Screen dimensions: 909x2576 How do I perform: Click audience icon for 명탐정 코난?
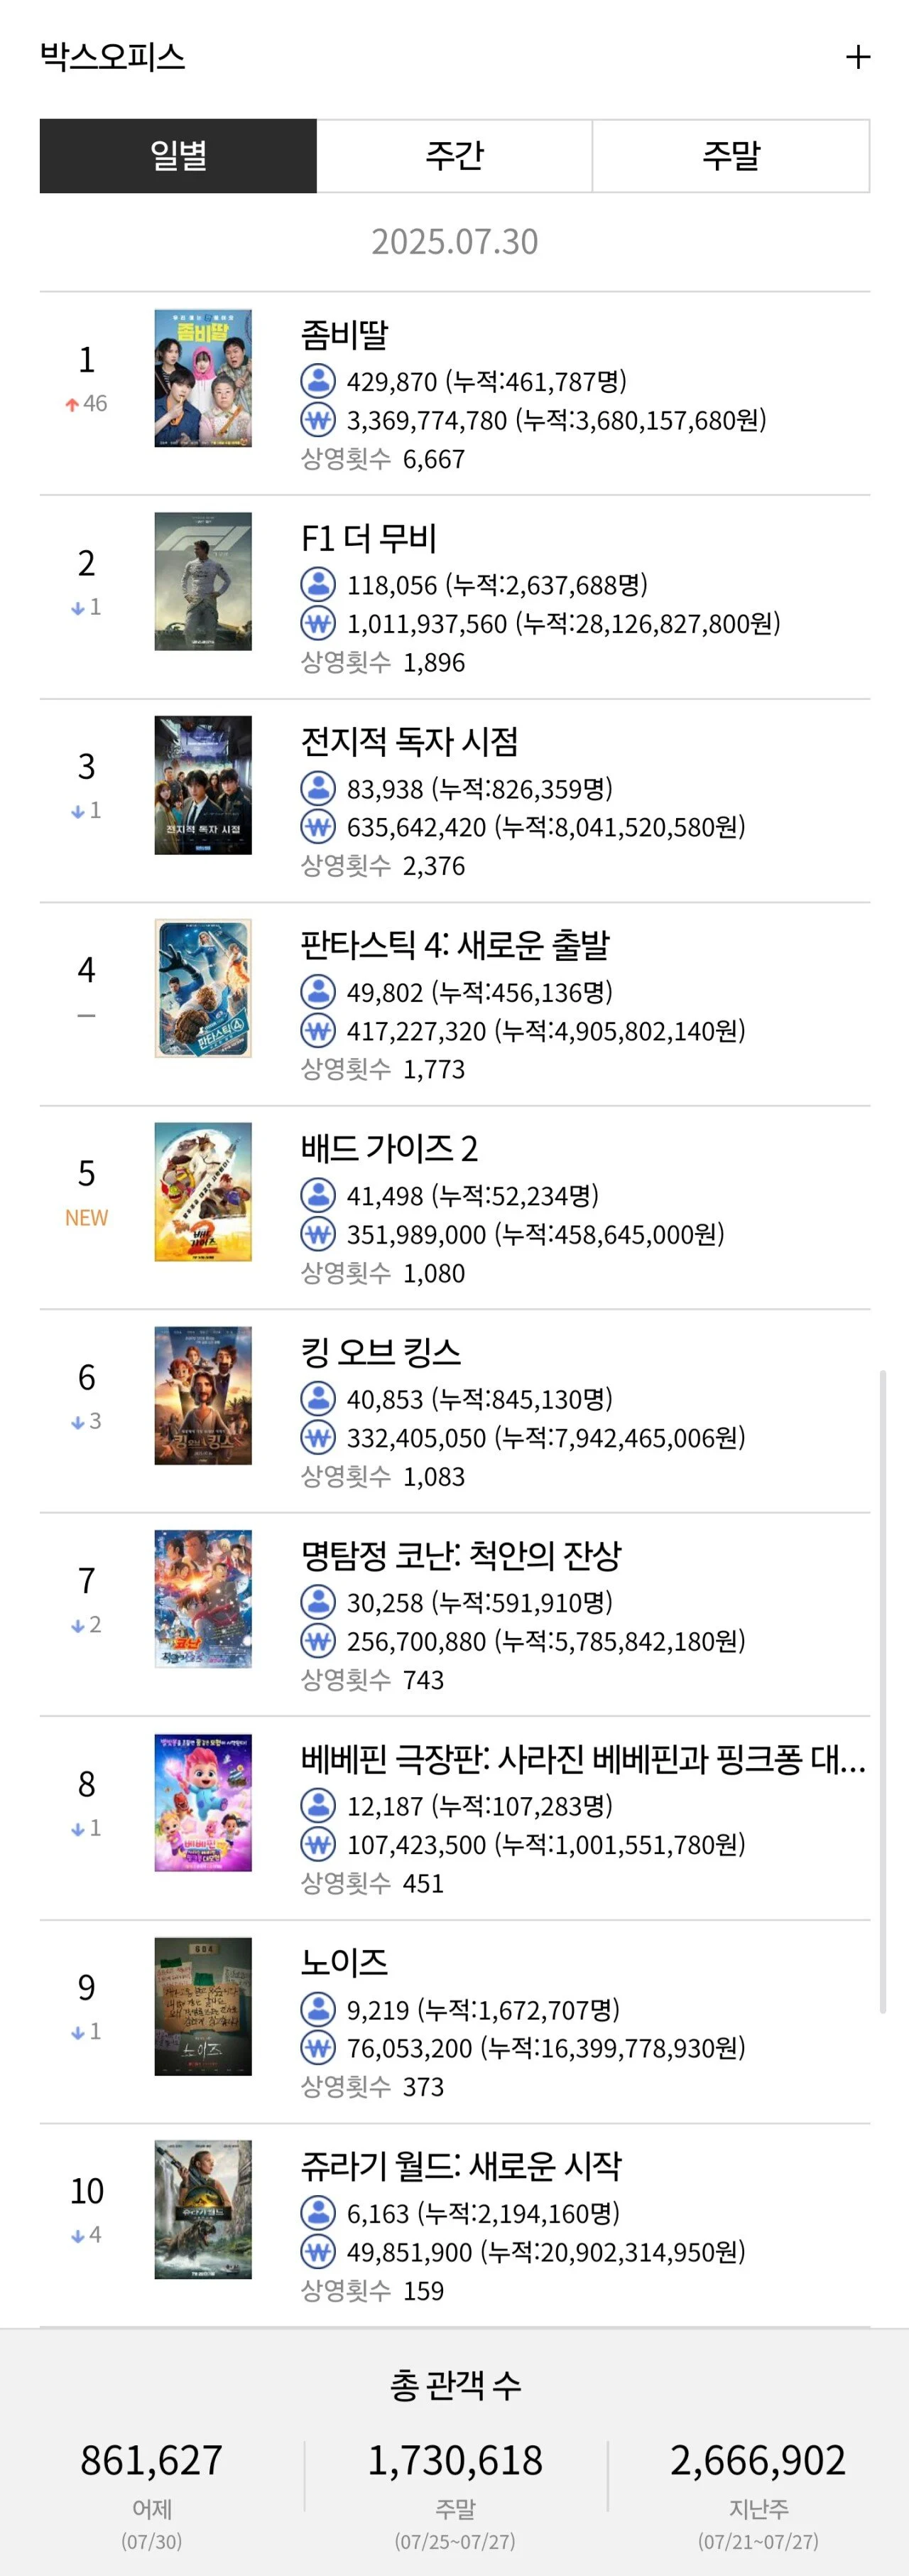(317, 1602)
